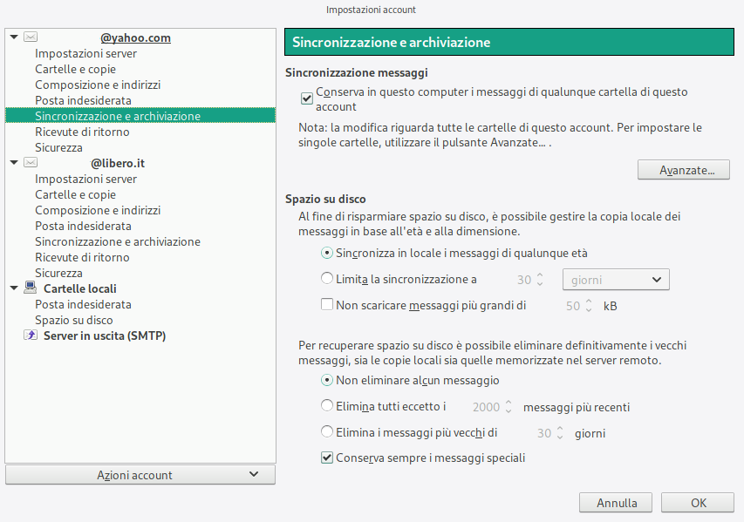
Task: Open Ricevute di ritorno under yahoo.com
Action: tap(82, 132)
